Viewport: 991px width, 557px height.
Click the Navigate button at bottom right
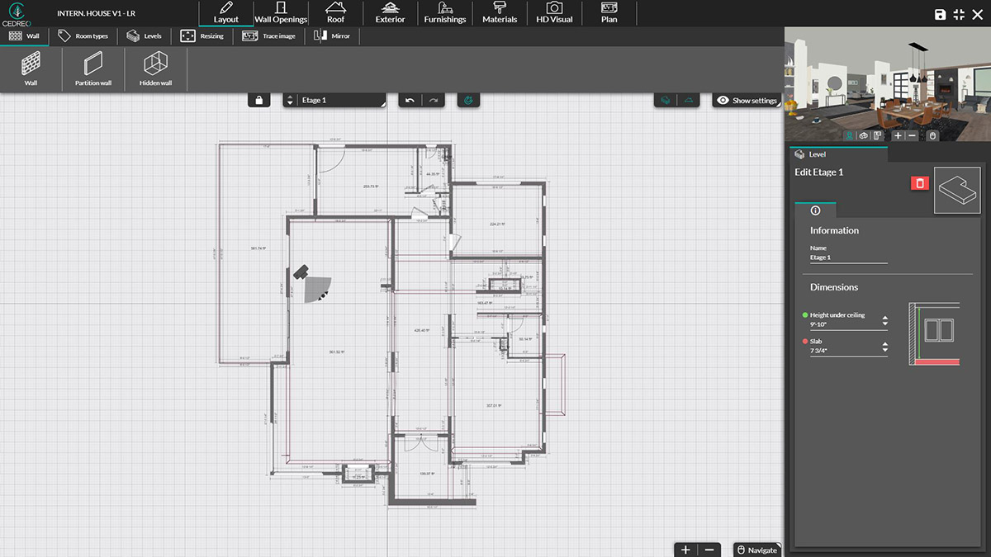(756, 549)
